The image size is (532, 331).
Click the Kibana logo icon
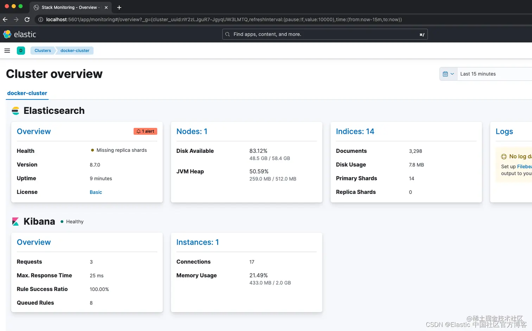coord(15,221)
